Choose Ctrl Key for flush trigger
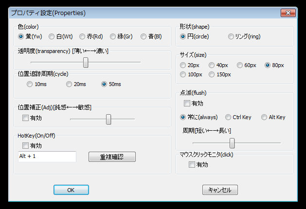Viewport: 306px width, 209px height. tap(228, 117)
